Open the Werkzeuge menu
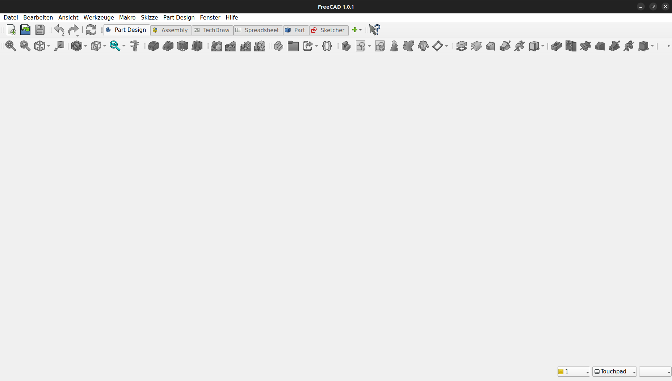This screenshot has width=672, height=381. pos(98,17)
